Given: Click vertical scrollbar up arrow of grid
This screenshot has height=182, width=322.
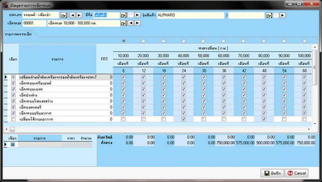Looking at the screenshot, I should click(315, 47).
